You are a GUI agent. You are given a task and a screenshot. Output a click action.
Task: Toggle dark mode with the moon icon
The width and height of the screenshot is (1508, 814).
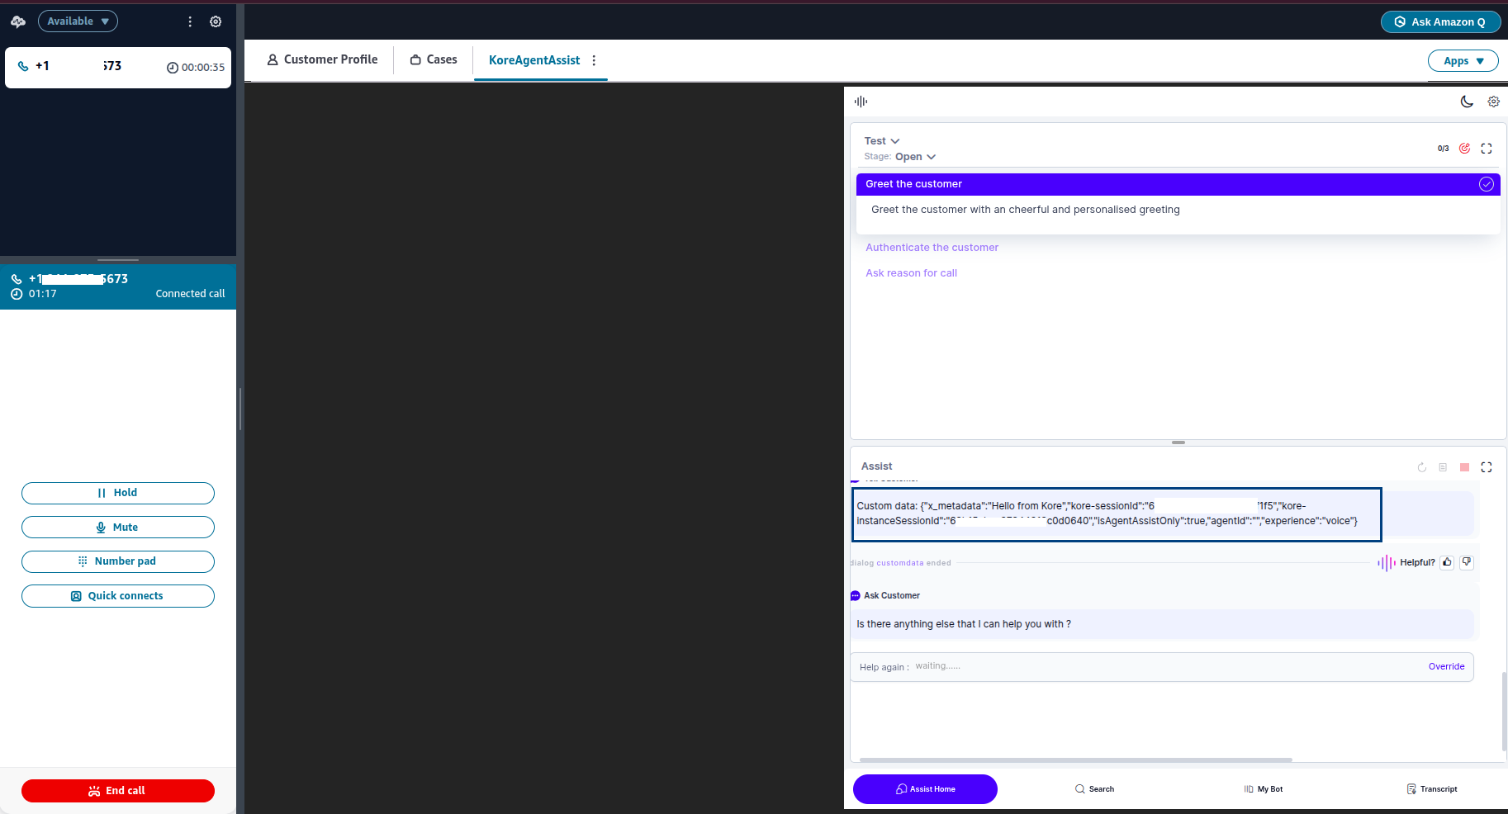(1467, 102)
